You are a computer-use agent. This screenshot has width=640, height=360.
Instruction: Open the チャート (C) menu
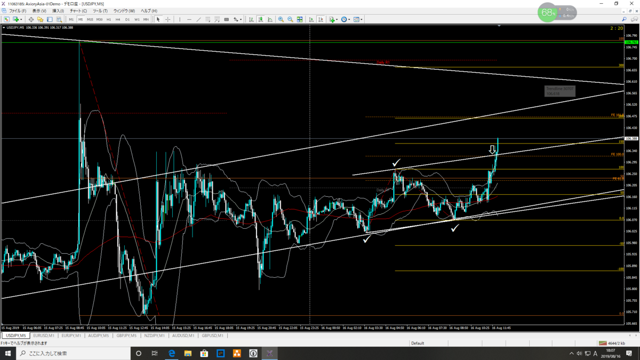click(78, 11)
